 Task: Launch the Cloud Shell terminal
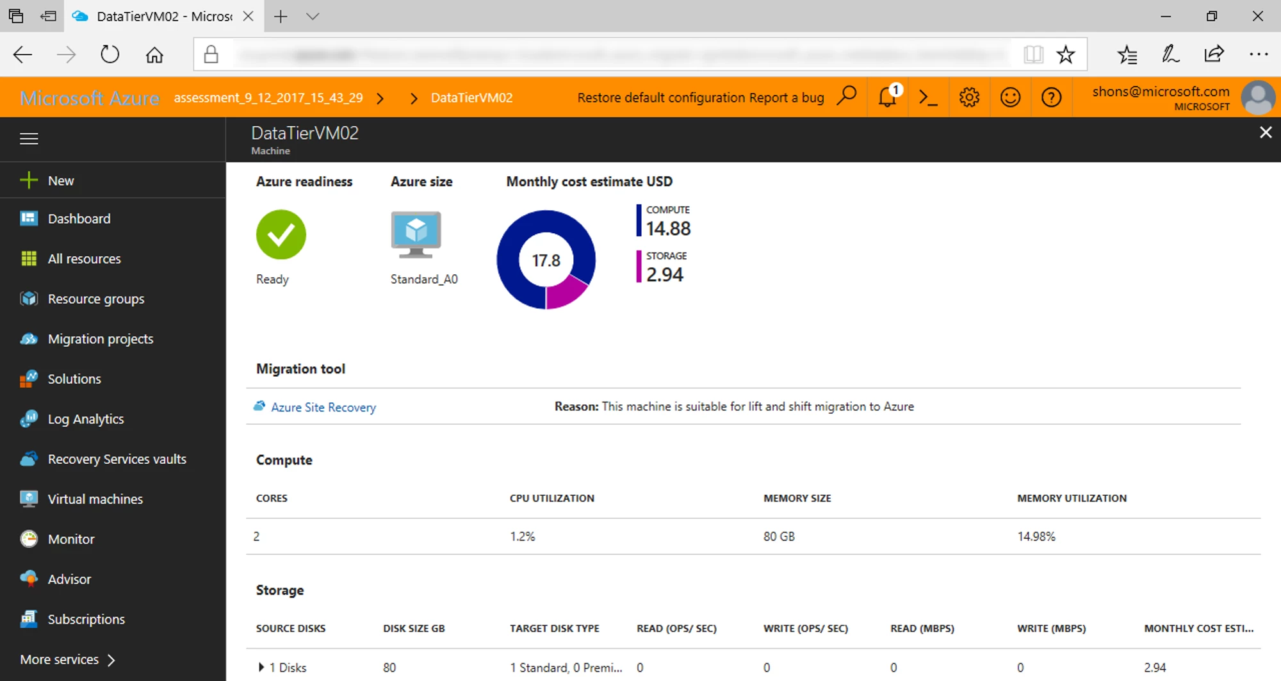click(x=927, y=97)
